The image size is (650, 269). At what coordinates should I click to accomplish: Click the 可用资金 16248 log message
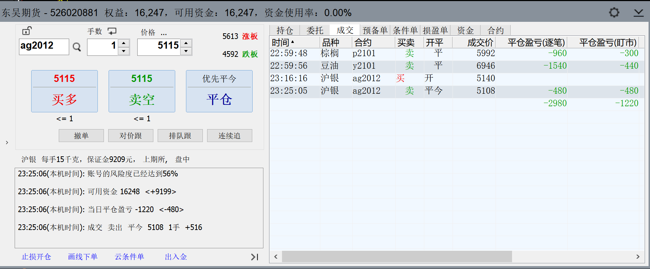pyautogui.click(x=97, y=192)
